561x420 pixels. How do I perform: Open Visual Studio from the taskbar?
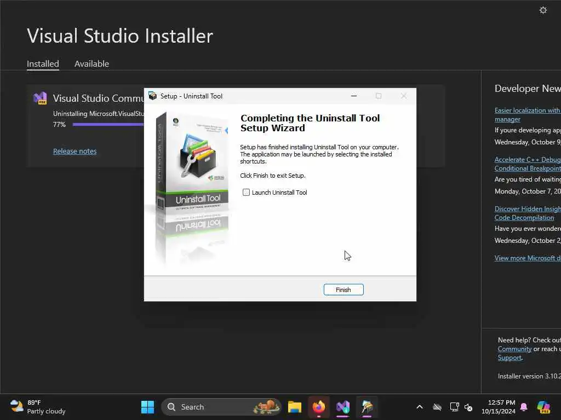coord(343,407)
